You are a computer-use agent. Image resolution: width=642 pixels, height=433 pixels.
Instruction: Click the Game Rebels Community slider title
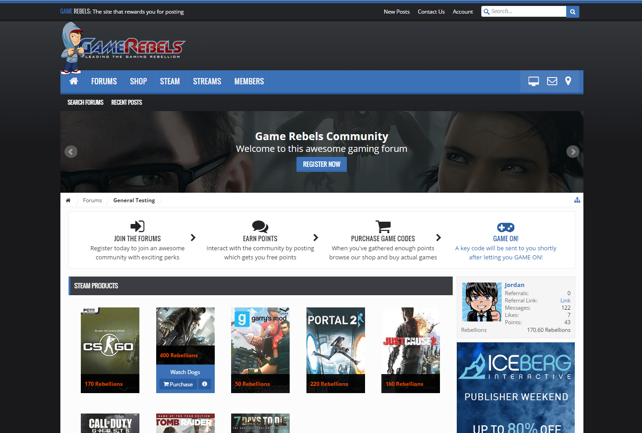[x=321, y=136]
